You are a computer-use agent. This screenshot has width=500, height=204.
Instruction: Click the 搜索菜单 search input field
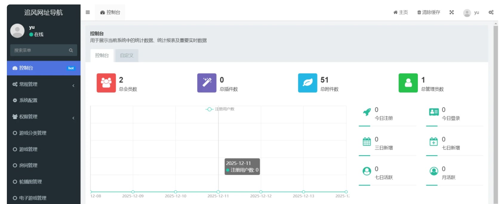(x=39, y=50)
